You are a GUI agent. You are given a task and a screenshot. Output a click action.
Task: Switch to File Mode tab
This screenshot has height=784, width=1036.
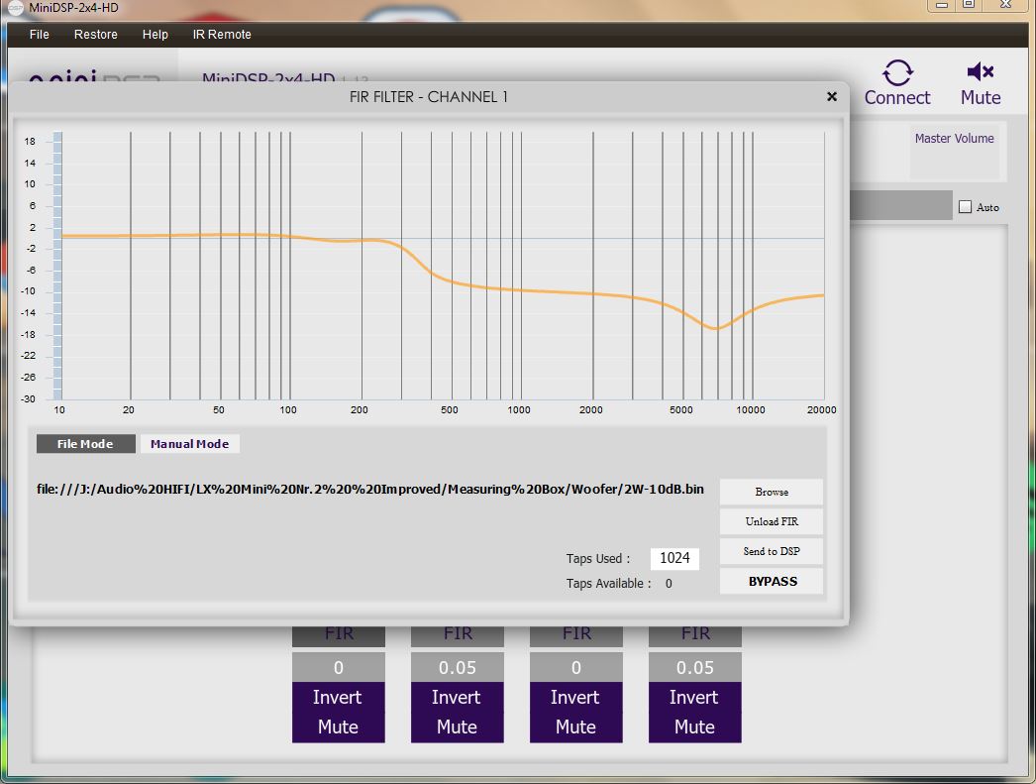point(85,444)
